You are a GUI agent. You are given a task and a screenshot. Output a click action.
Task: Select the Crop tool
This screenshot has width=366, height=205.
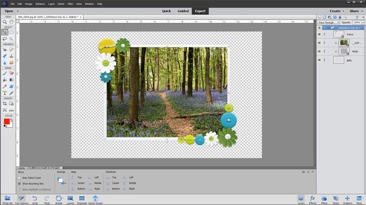pyautogui.click(x=5, y=104)
